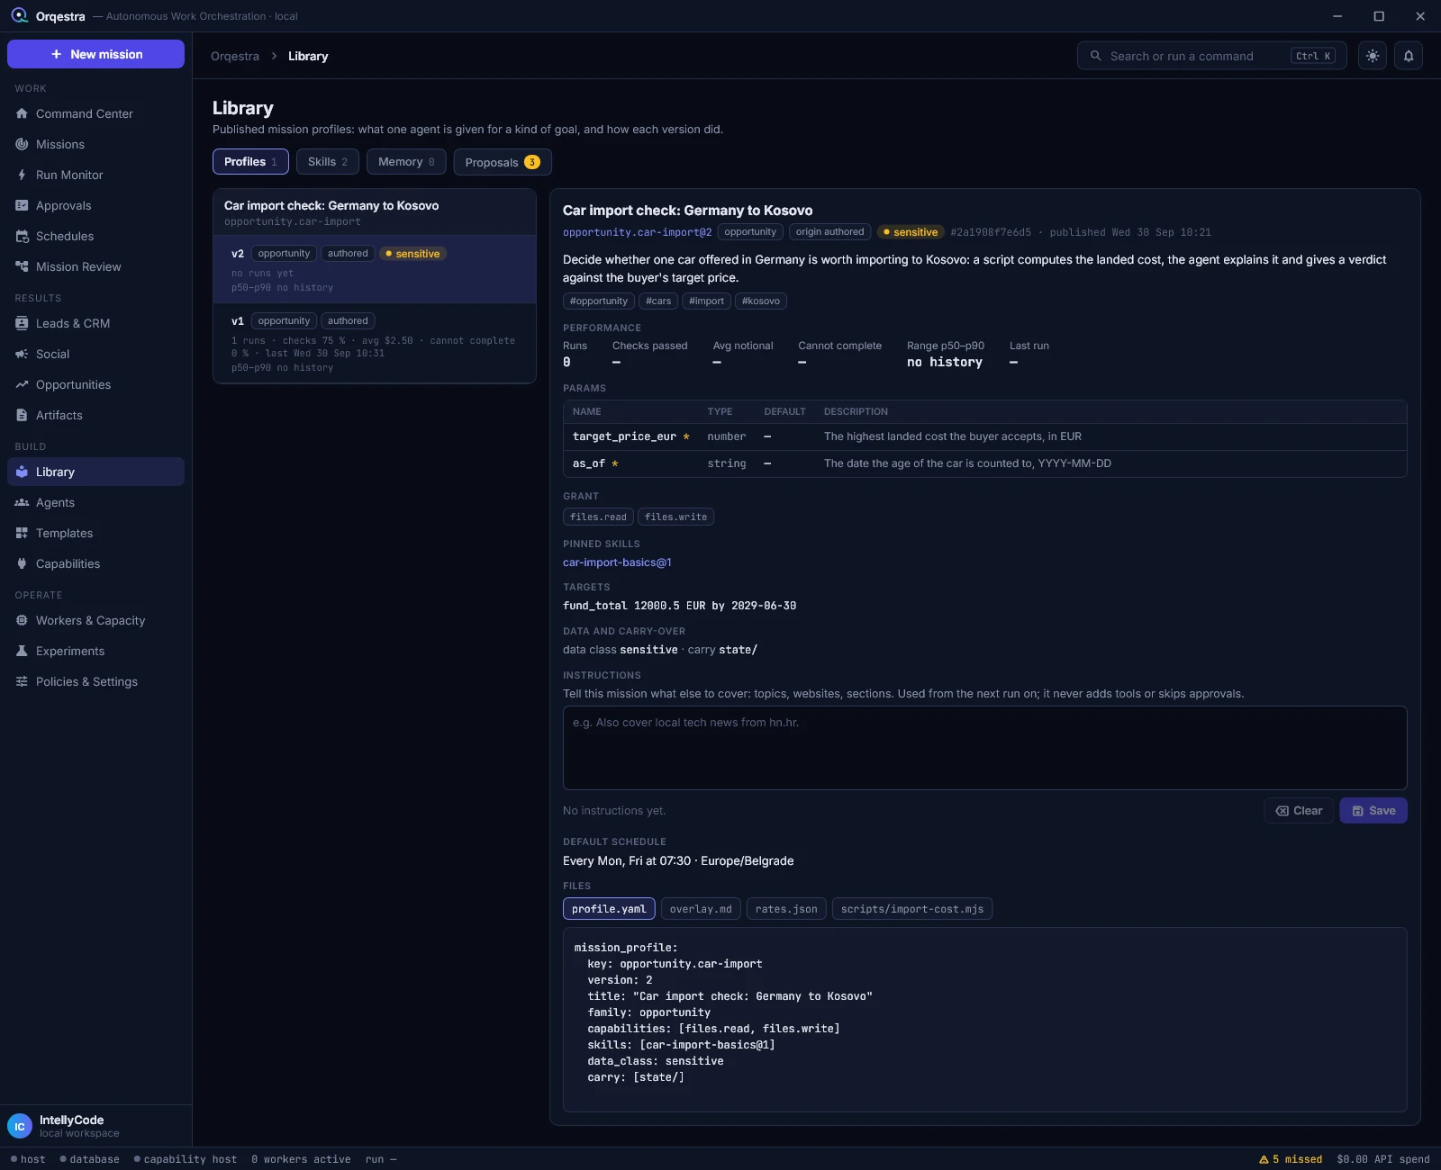Click the #cars tag
Screen dimensions: 1441x1170
click(x=658, y=301)
